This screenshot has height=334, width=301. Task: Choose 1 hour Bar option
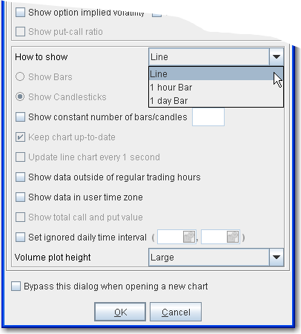(216, 88)
